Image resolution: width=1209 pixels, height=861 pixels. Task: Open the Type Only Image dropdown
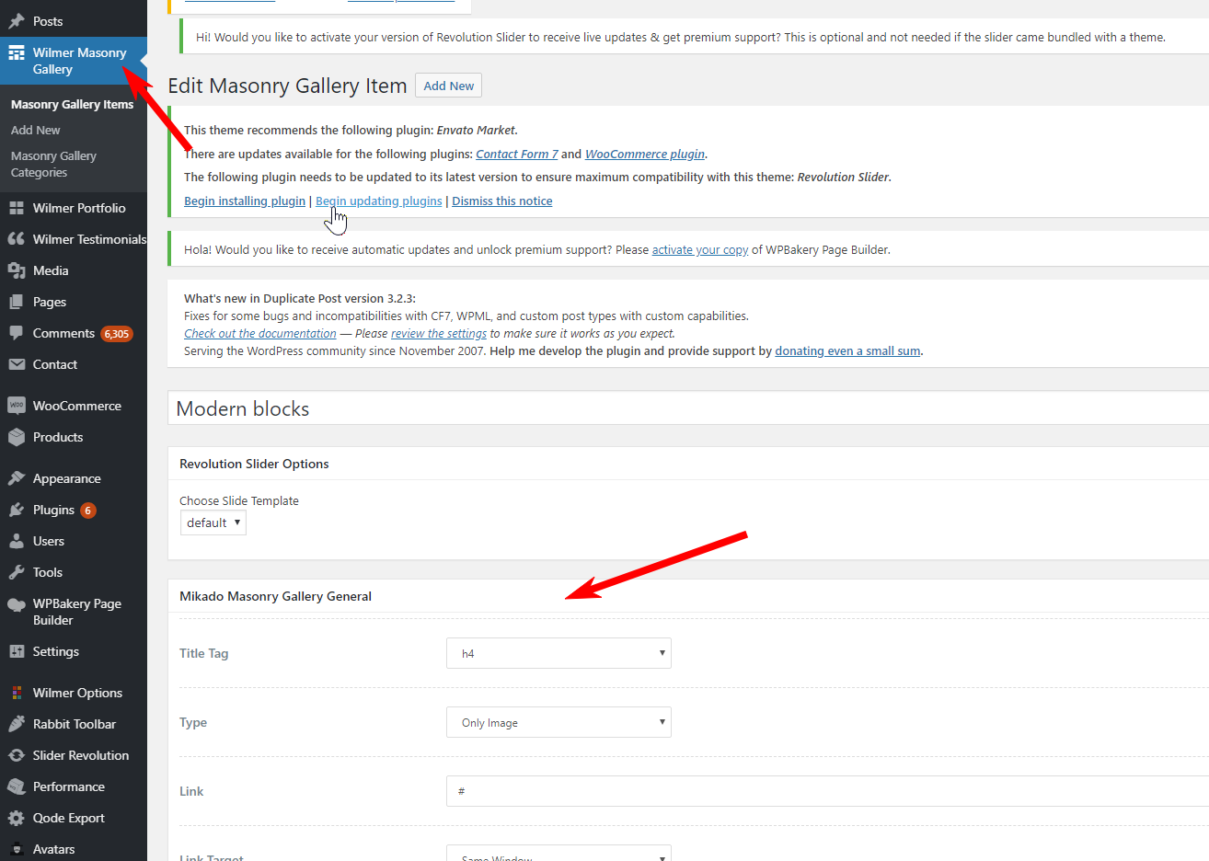click(558, 722)
